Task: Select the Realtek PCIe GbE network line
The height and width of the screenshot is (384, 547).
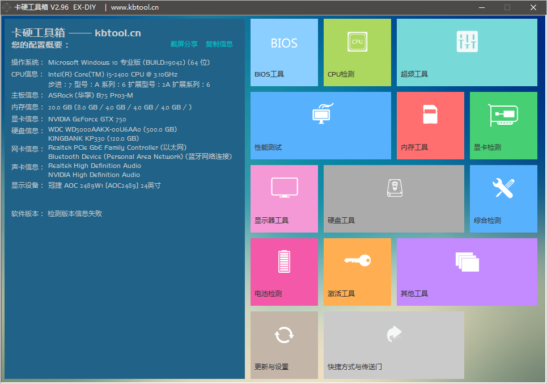Action: pyautogui.click(x=117, y=147)
